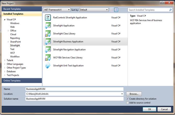The image size is (175, 115).
Task: Select Silverlight Business Application template name
Action: pyautogui.click(x=68, y=42)
